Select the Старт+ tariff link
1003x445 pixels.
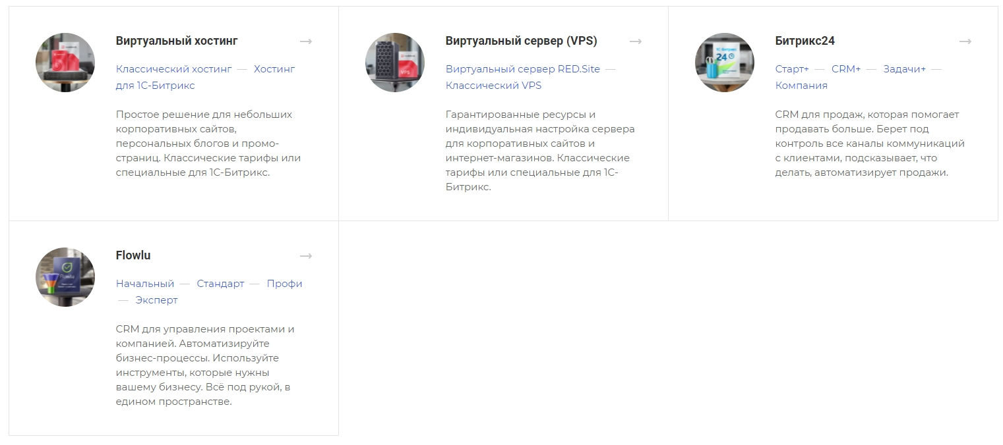(792, 69)
